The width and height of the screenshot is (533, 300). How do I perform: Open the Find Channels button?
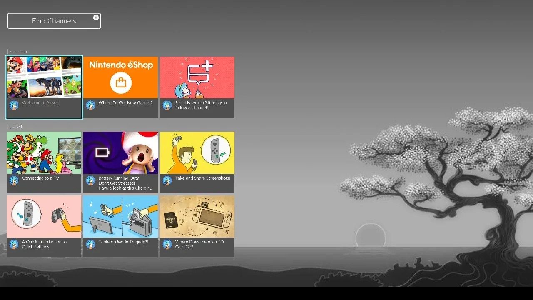[54, 21]
